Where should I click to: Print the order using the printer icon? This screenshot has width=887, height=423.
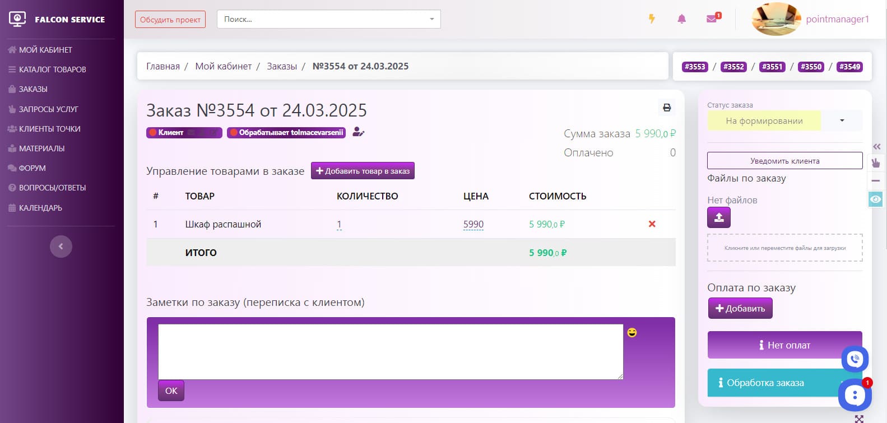click(x=667, y=108)
